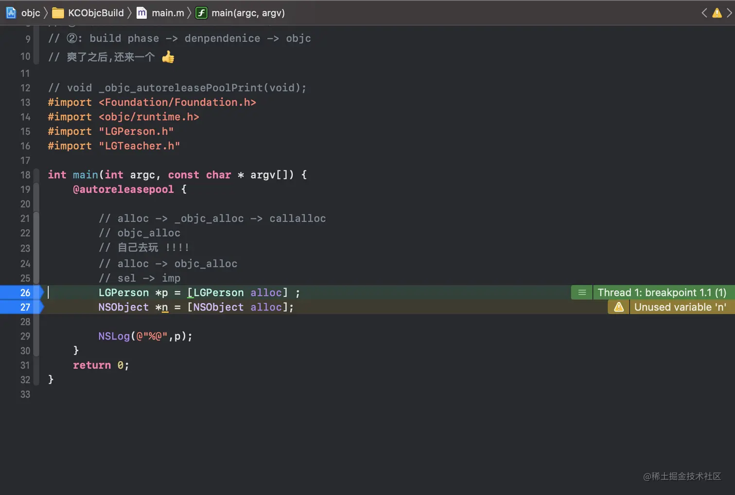The height and width of the screenshot is (495, 735).
Task: Click 'int main' function signature
Action: click(x=177, y=175)
